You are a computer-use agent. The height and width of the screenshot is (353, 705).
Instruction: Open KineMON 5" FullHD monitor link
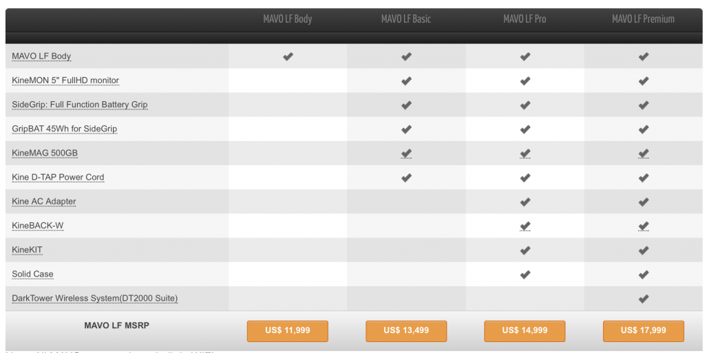pyautogui.click(x=65, y=81)
